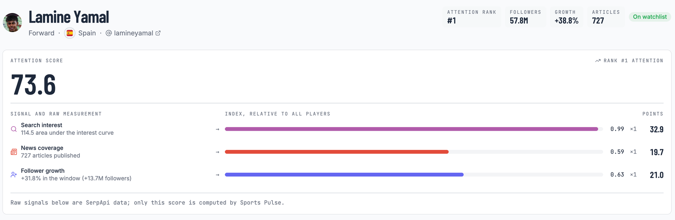This screenshot has height=220, width=675.
Task: Click the Articles 727 stat card
Action: tap(606, 17)
